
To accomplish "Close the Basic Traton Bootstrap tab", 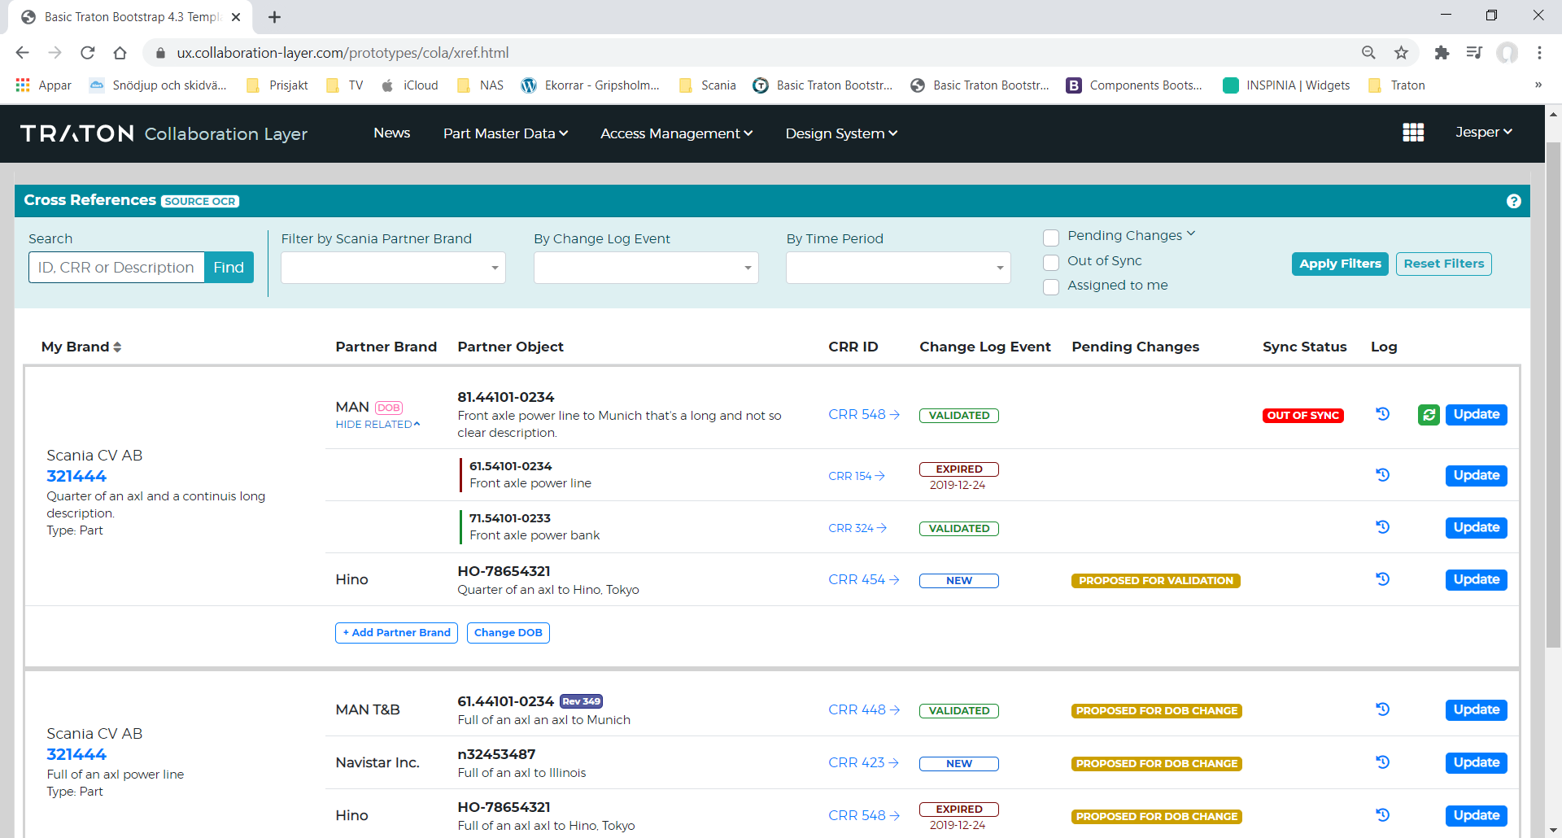I will click(x=236, y=17).
